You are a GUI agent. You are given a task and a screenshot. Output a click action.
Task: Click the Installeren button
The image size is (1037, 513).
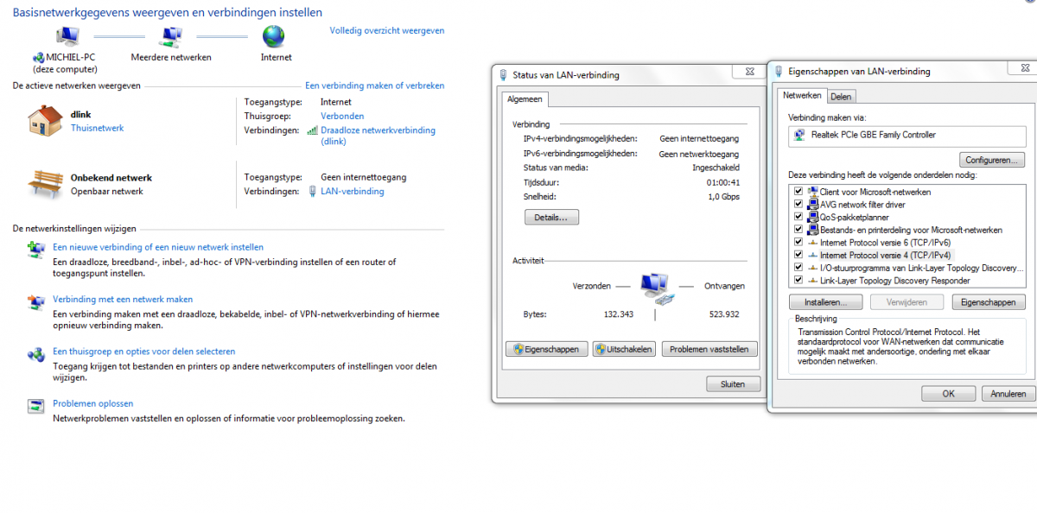[825, 302]
